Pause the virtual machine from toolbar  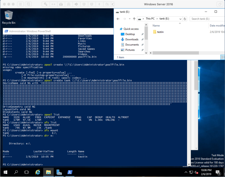click(x=20, y=4)
